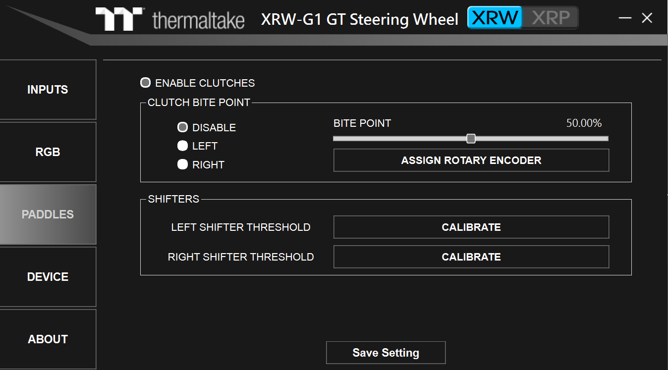Click the 50.00% bite point value
668x370 pixels.
coord(584,123)
